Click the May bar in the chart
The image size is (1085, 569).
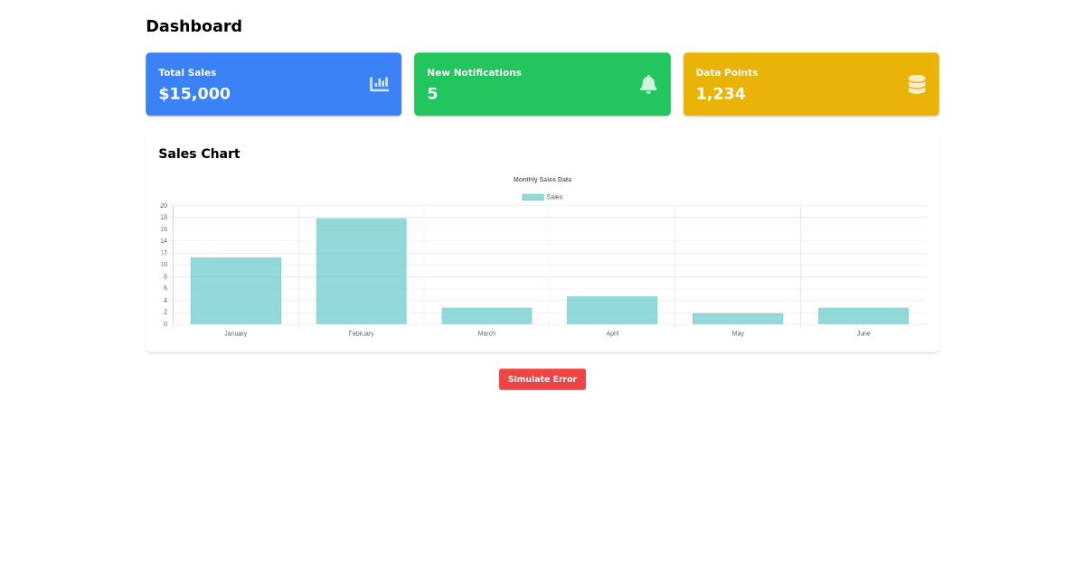pyautogui.click(x=738, y=318)
